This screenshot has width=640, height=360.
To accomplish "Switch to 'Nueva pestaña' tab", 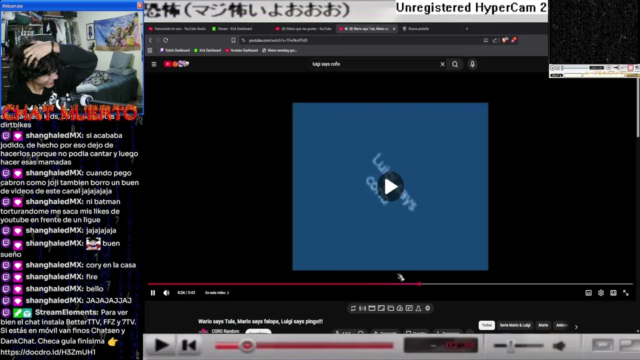I will click(x=416, y=29).
